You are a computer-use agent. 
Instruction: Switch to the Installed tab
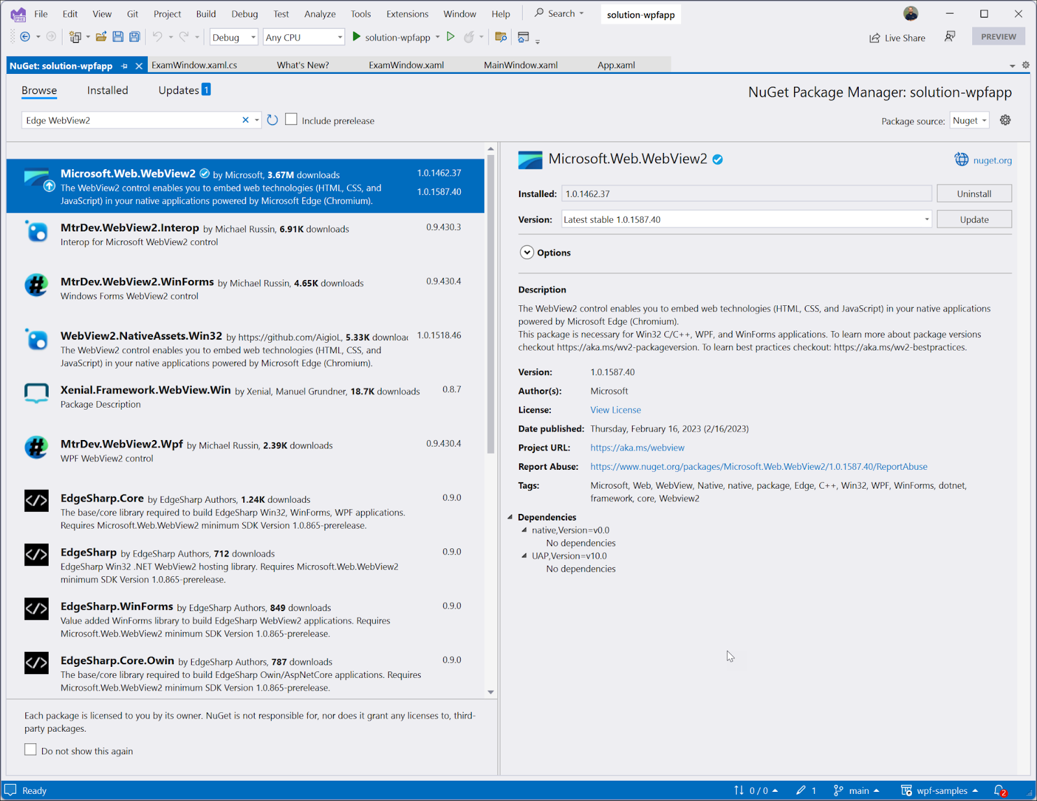pos(108,90)
